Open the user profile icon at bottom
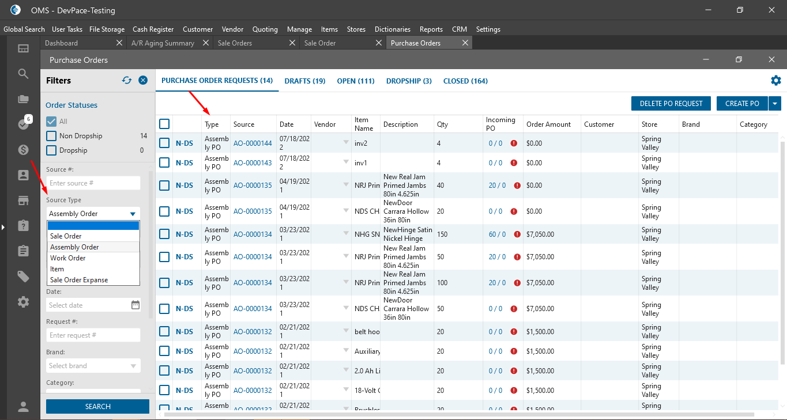Viewport: 787px width, 420px height. [x=23, y=407]
